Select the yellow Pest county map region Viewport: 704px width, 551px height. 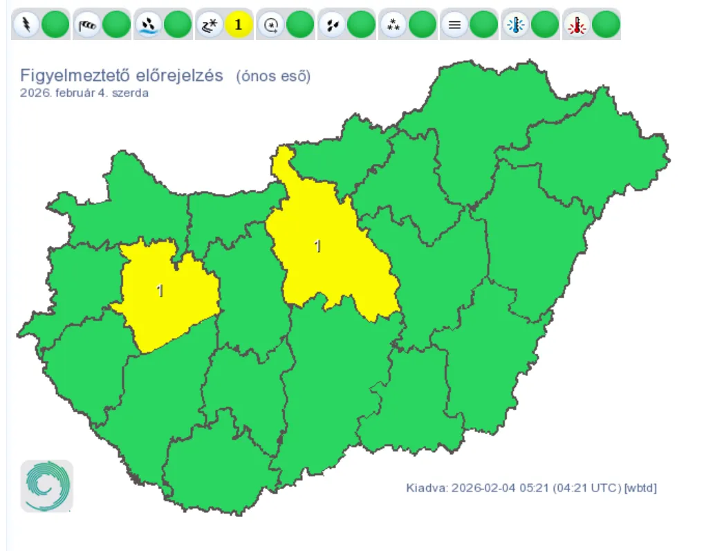tap(325, 256)
